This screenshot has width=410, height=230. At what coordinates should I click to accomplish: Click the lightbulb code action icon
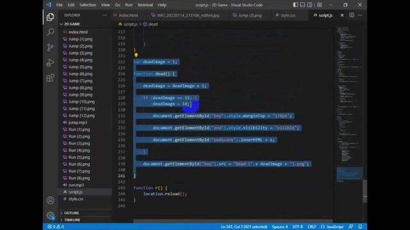pos(136,55)
